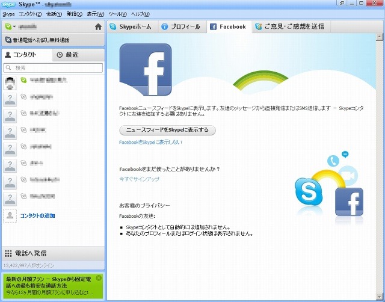Open the 発信 menu
The width and height of the screenshot is (385, 302).
[74, 14]
